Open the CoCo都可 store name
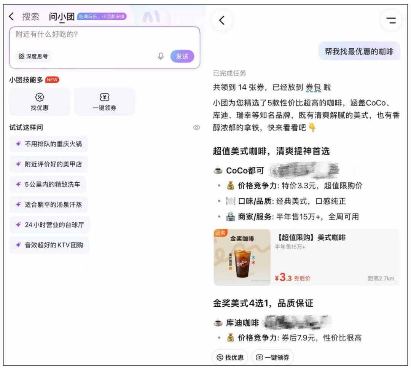Screen dimensions: 411x368 click(x=245, y=170)
